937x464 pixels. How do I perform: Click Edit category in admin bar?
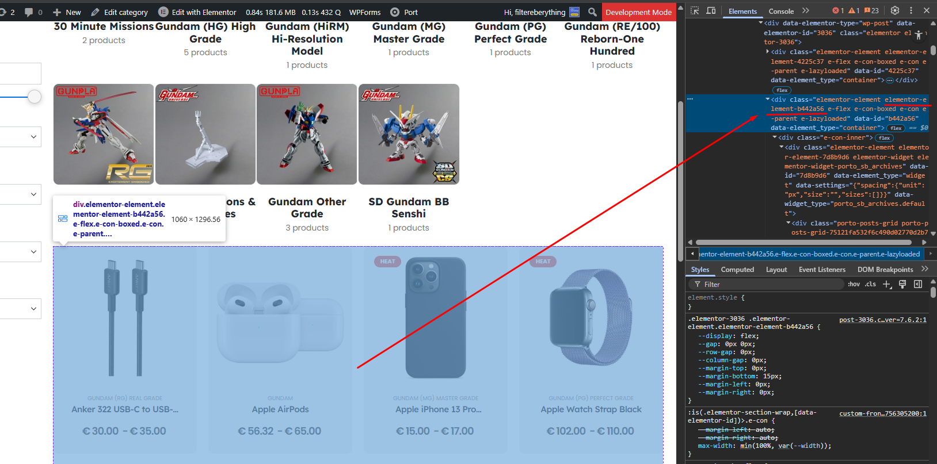pos(119,12)
